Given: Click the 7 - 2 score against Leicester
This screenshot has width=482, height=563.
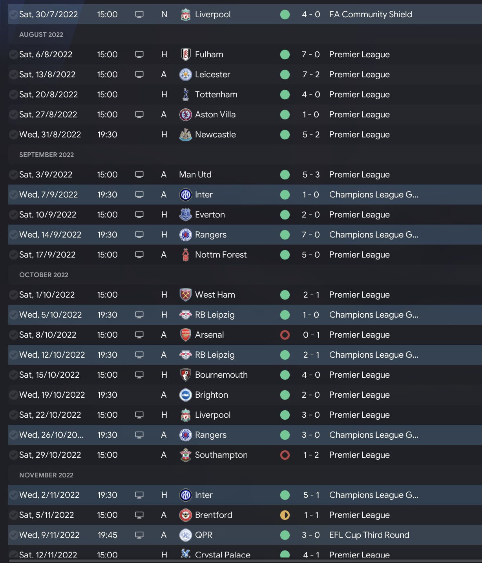Looking at the screenshot, I should [x=311, y=75].
